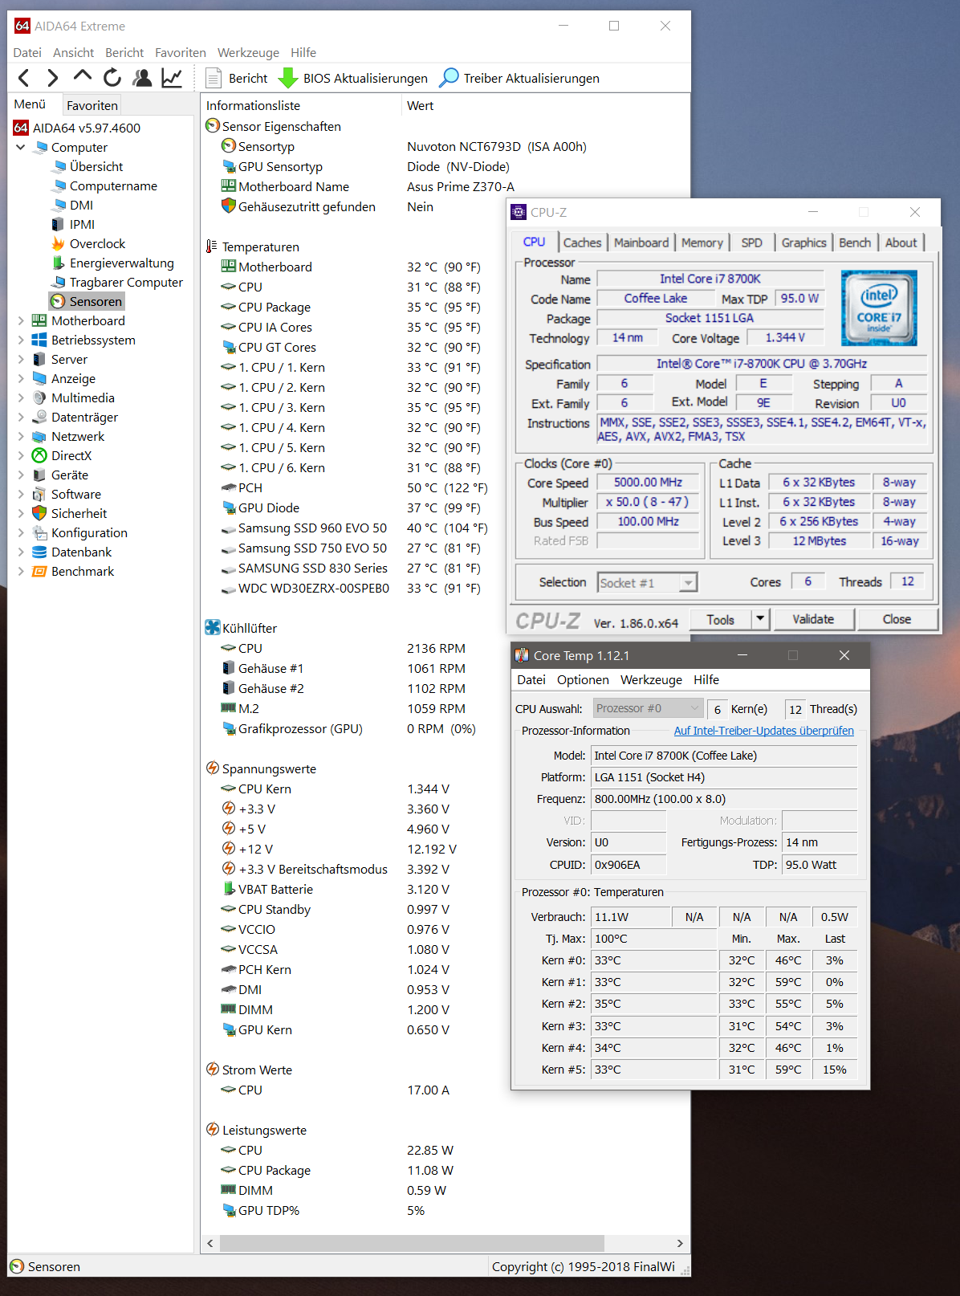
Task: Select Energieverwaltung in the tree
Action: click(112, 263)
